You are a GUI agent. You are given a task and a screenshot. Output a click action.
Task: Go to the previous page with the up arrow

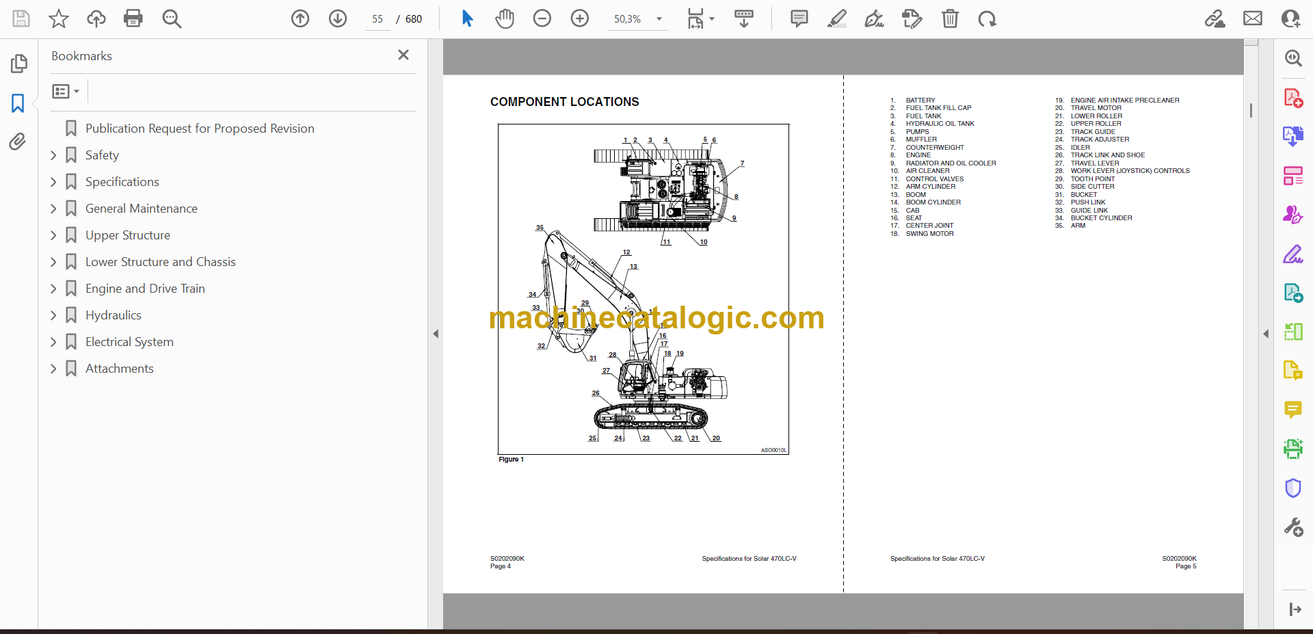(300, 18)
